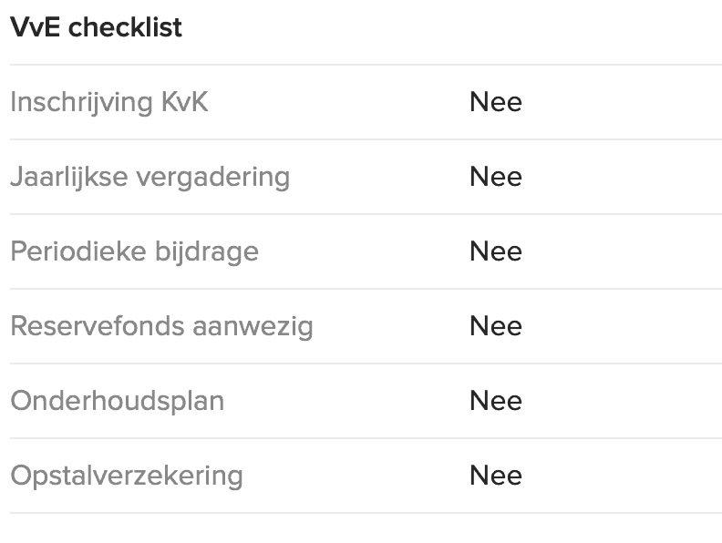Click the word Reservefonds in fourth row
Screen dimensions: 722x543
coord(98,326)
